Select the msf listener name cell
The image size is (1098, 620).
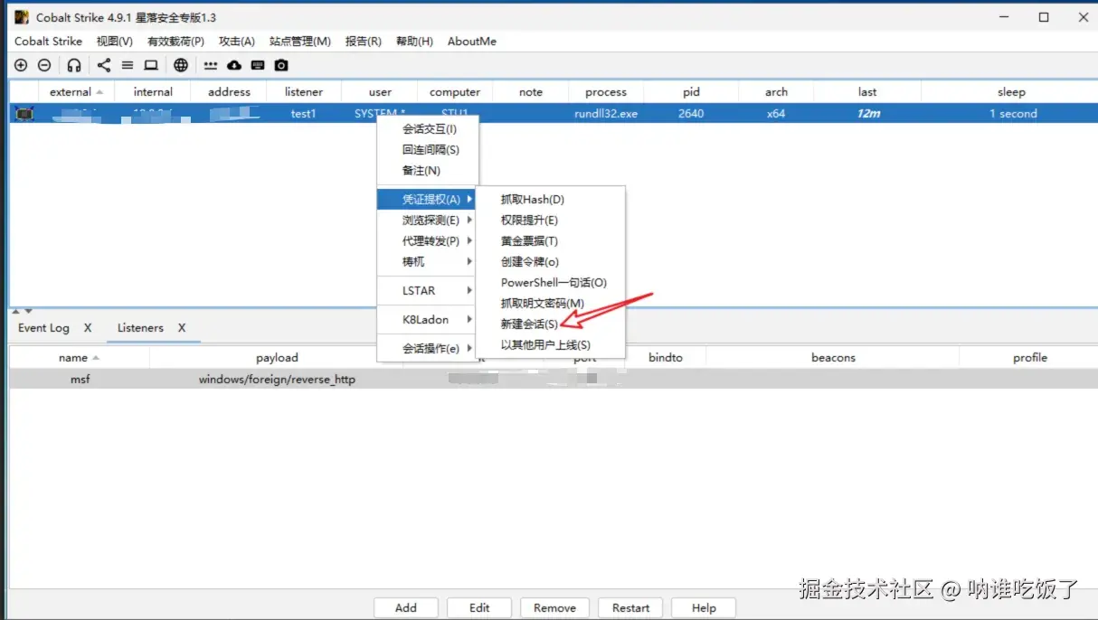80,380
